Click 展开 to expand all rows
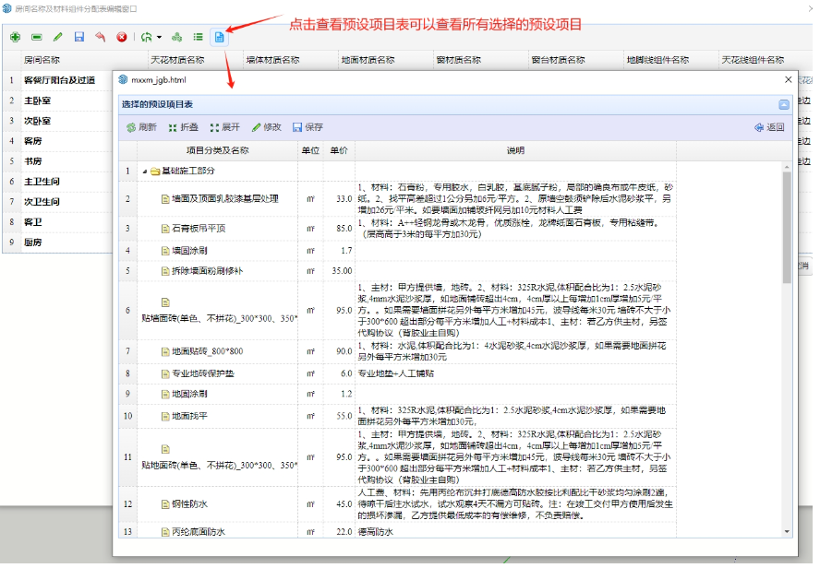Screen dimensions: 820x568 click(224, 127)
